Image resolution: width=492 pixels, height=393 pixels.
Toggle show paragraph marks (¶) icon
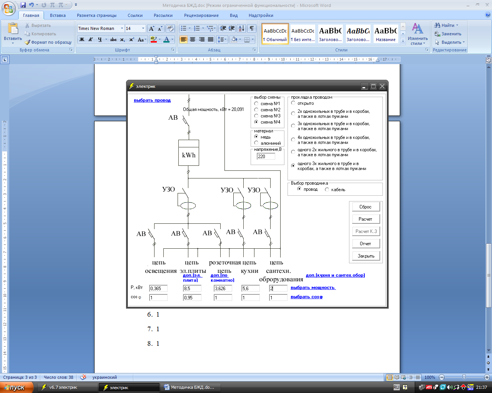click(x=251, y=28)
